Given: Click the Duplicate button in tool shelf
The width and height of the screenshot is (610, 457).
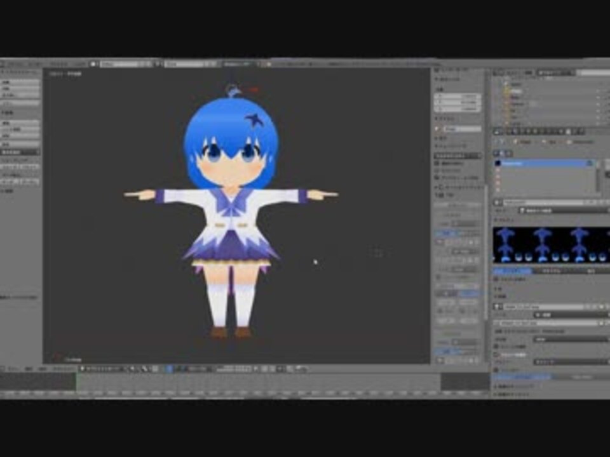Looking at the screenshot, I should (20, 123).
